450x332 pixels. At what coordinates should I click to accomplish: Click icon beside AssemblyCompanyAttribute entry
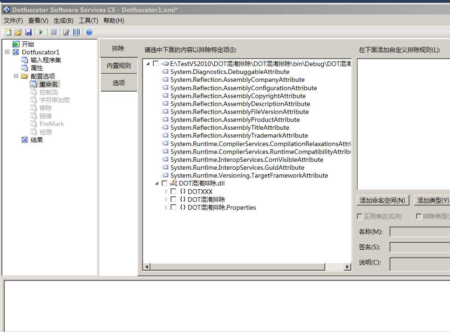coord(165,80)
